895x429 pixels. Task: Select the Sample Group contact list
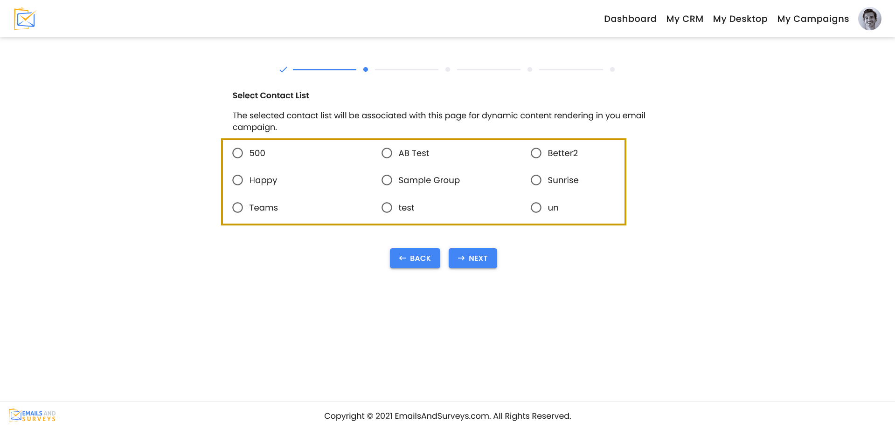click(387, 180)
